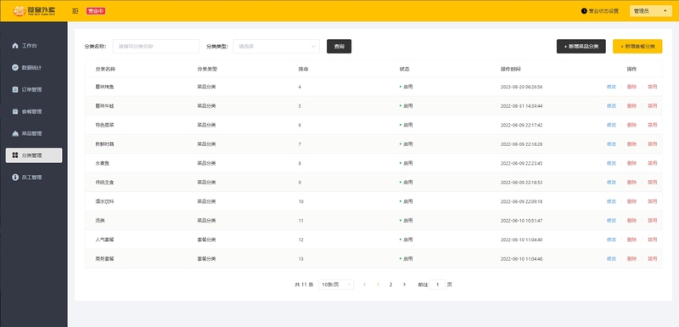Viewport: 679px width, 327px height.
Task: Click 删除 for 蜀味牛蛙 row
Action: [x=631, y=105]
